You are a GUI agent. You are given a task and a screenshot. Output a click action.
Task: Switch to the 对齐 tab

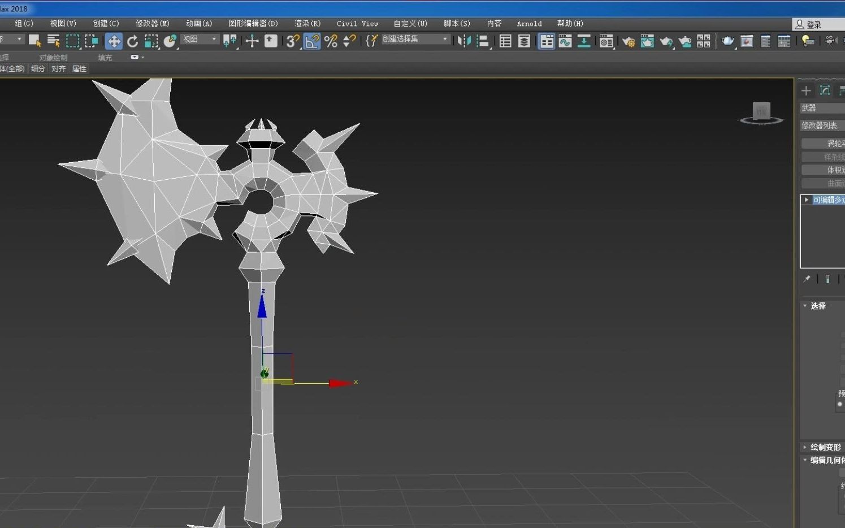click(x=59, y=68)
